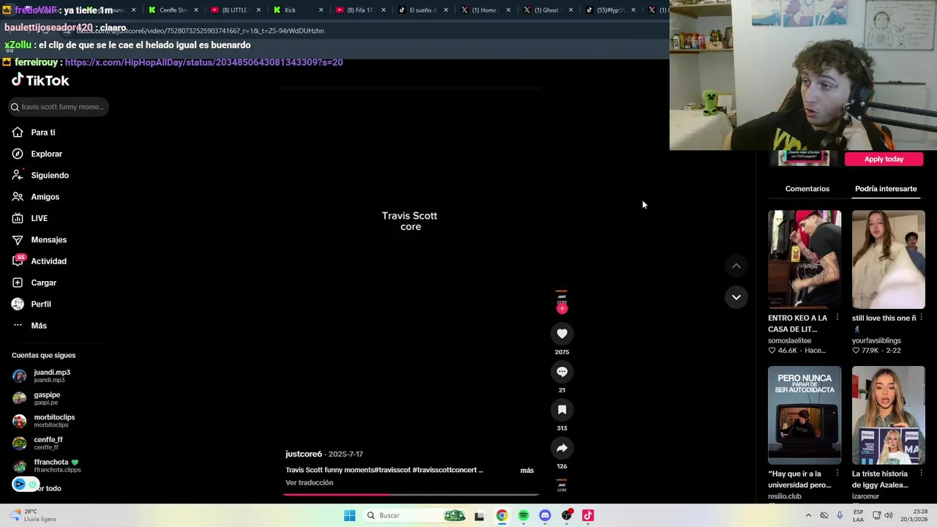Click the TikTok search field
Image resolution: width=937 pixels, height=527 pixels.
click(59, 107)
